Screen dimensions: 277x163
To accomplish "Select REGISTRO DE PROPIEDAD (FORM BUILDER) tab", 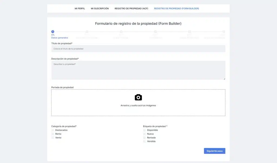I will point(176,8).
